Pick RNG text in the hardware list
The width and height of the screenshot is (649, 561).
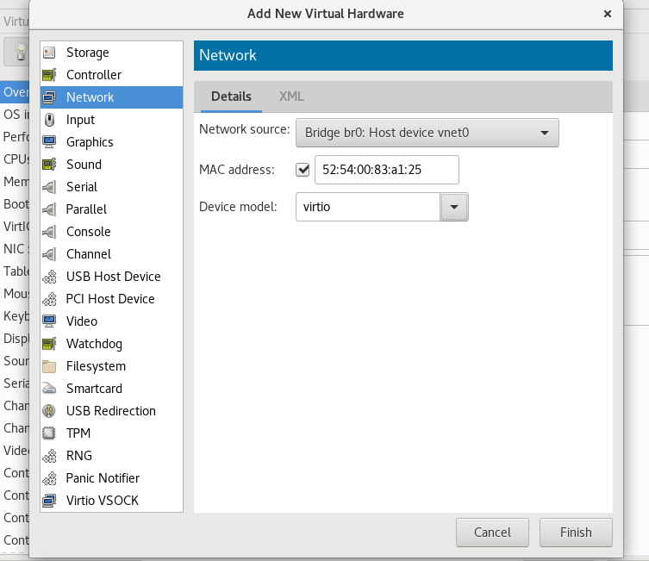pyautogui.click(x=79, y=456)
